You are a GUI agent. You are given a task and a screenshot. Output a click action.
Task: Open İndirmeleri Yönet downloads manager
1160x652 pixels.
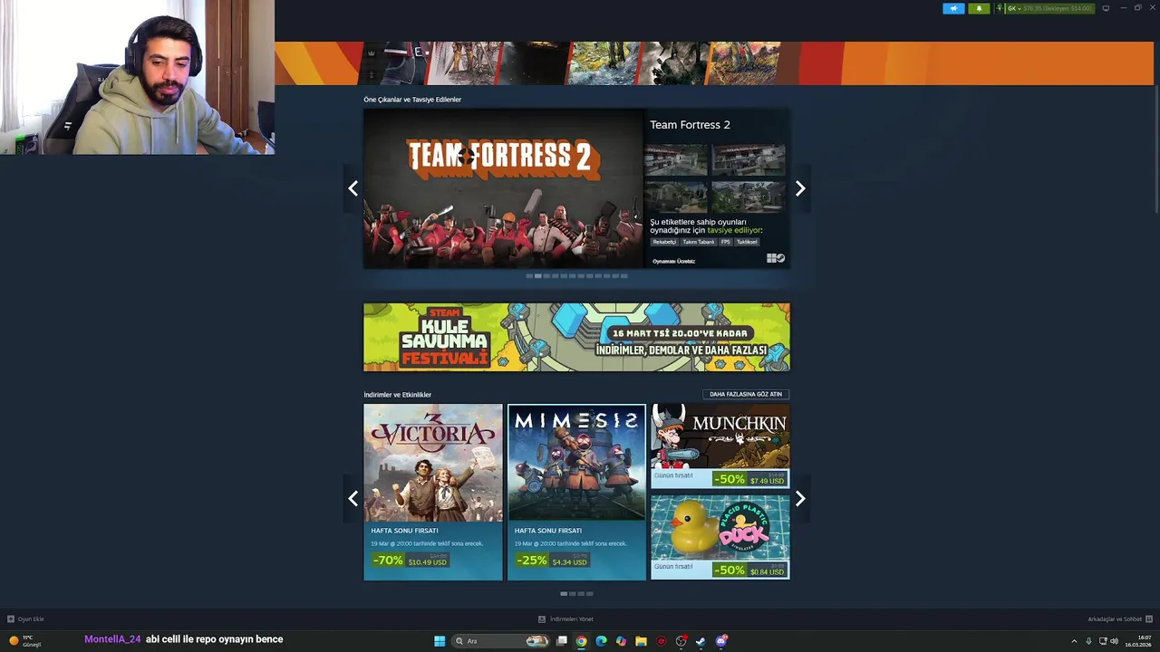pos(565,619)
